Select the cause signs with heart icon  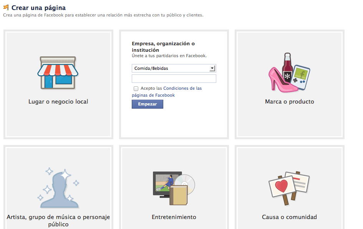point(289,188)
